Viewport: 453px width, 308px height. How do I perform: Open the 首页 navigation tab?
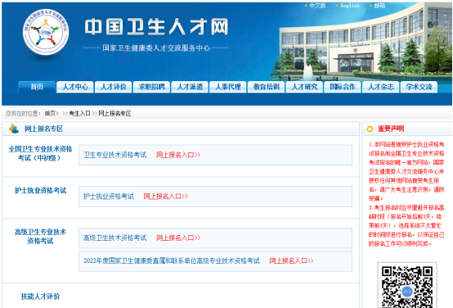tap(37, 87)
